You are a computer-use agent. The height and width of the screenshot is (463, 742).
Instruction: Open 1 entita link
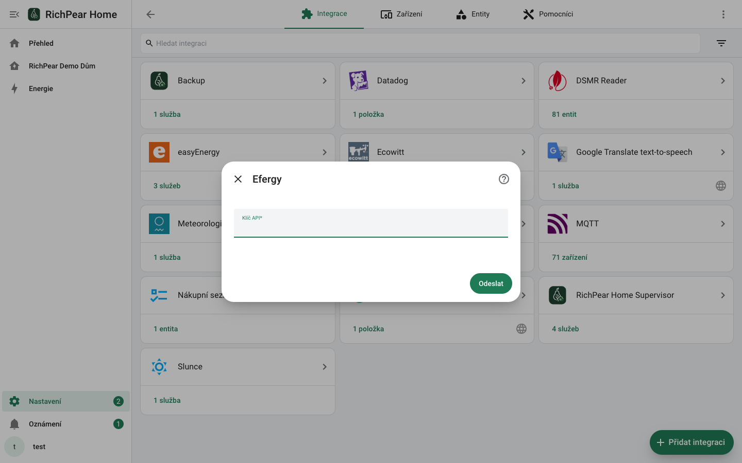tap(165, 329)
